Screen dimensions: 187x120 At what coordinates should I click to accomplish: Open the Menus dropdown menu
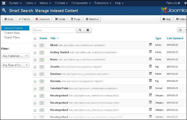coord(45,3)
